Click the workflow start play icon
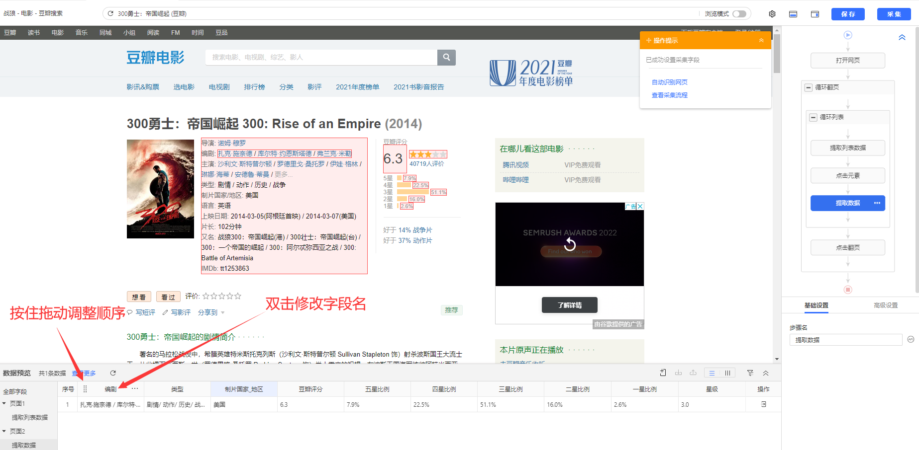This screenshot has width=919, height=450. pos(848,35)
